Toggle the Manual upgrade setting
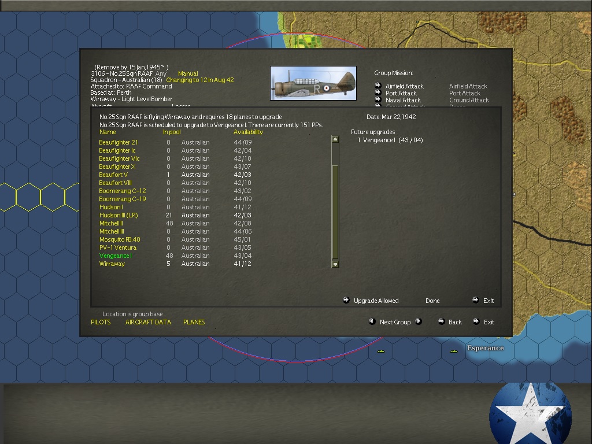592x444 pixels. point(188,73)
